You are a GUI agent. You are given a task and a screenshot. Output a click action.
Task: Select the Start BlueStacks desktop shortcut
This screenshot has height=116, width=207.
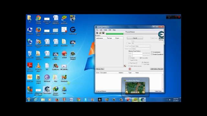coord(64,20)
